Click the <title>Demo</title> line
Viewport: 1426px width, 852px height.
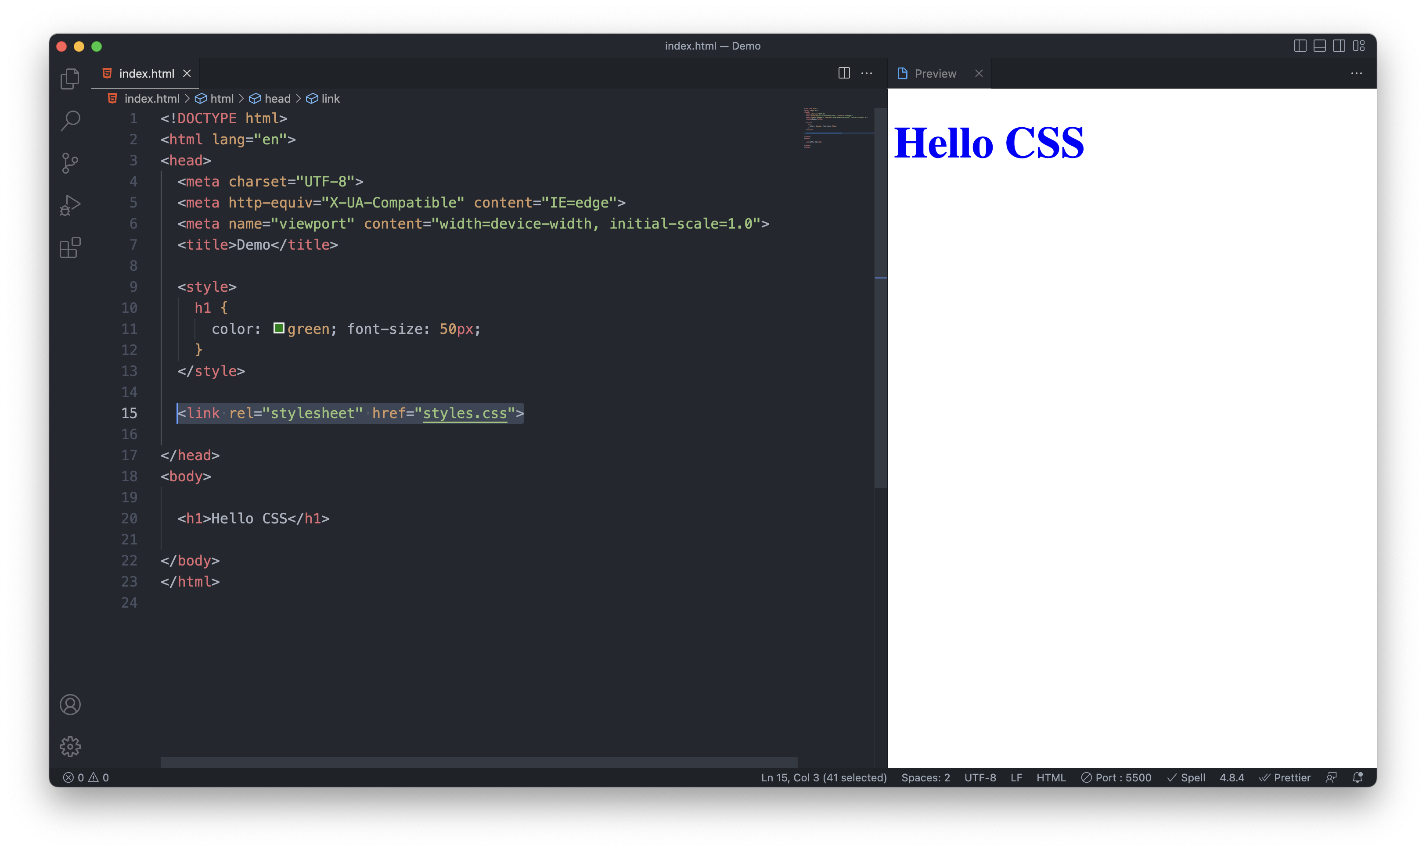coord(257,244)
